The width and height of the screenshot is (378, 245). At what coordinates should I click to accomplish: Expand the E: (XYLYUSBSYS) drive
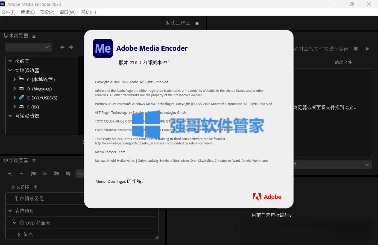point(15,98)
